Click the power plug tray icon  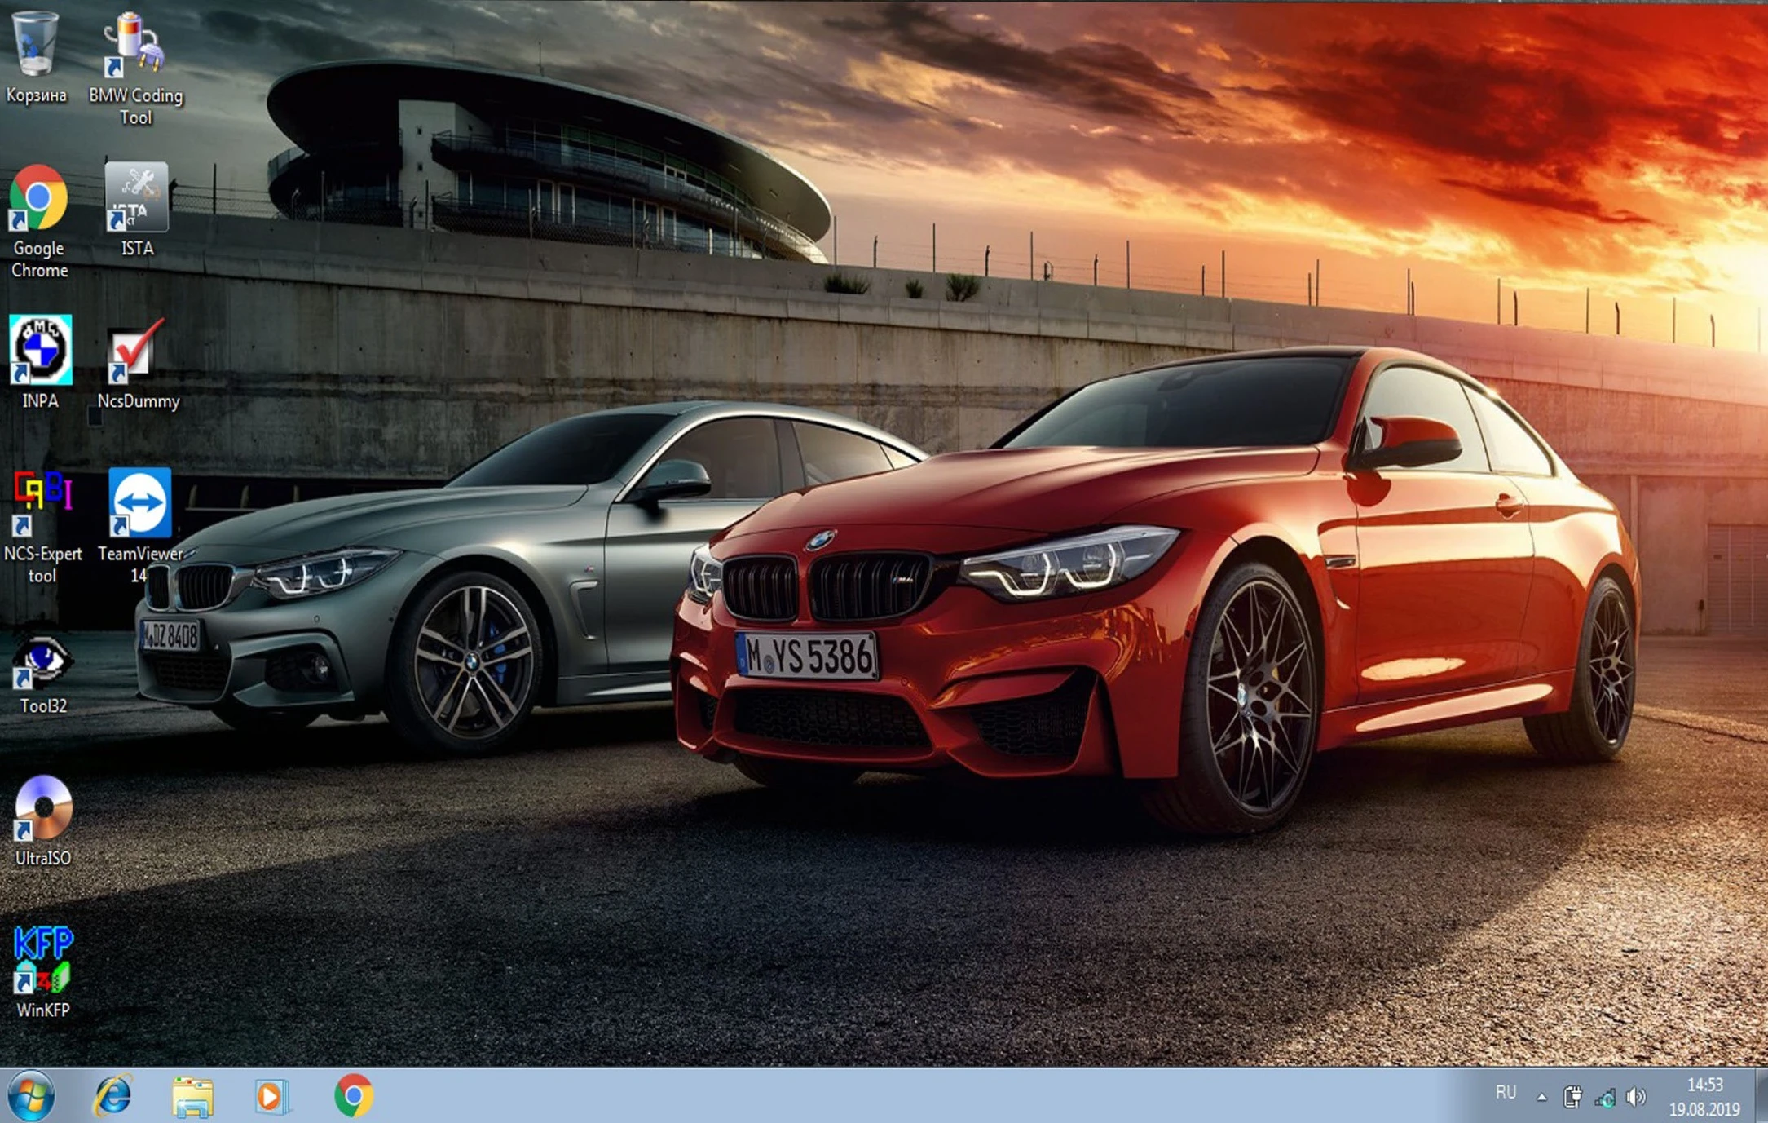(1572, 1097)
